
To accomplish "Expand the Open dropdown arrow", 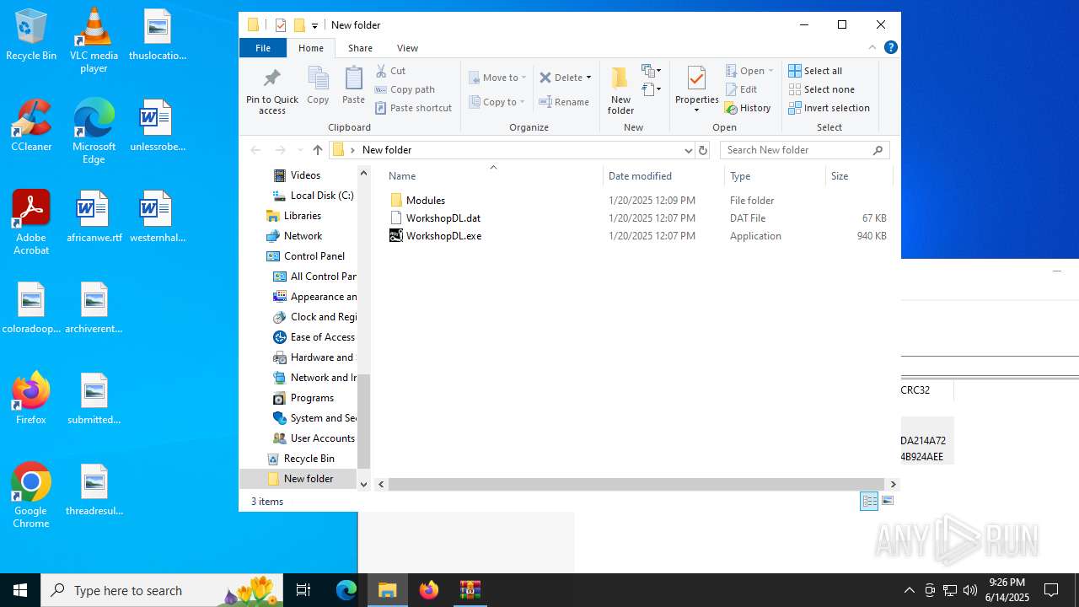I will tap(770, 71).
